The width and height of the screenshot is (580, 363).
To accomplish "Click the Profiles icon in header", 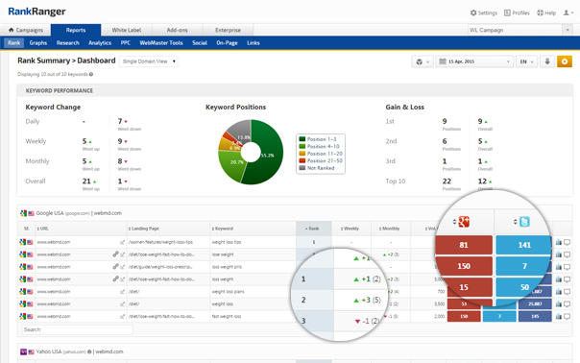I will (507, 12).
